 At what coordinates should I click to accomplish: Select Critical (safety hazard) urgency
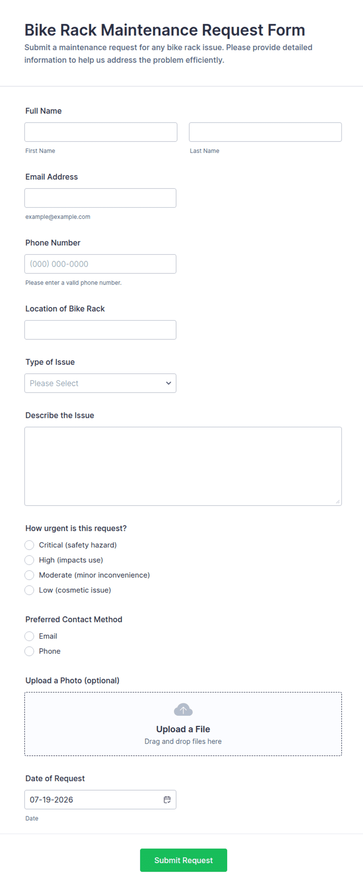coord(29,545)
